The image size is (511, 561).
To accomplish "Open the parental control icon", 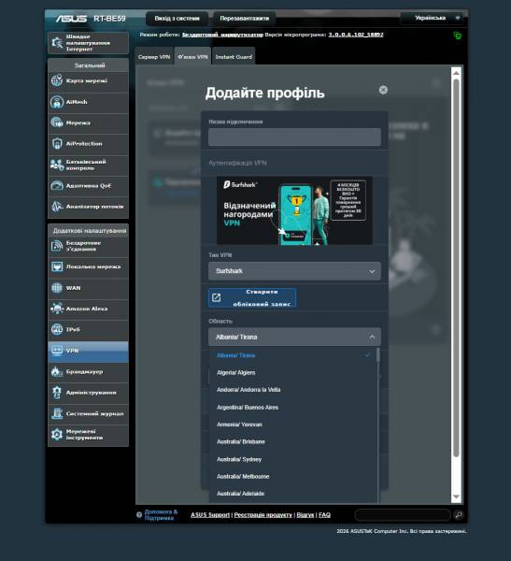I will coord(57,165).
